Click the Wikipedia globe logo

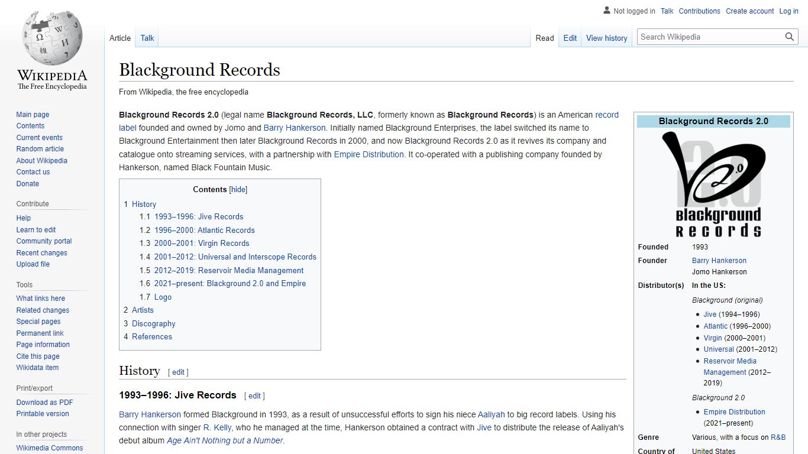pyautogui.click(x=52, y=51)
